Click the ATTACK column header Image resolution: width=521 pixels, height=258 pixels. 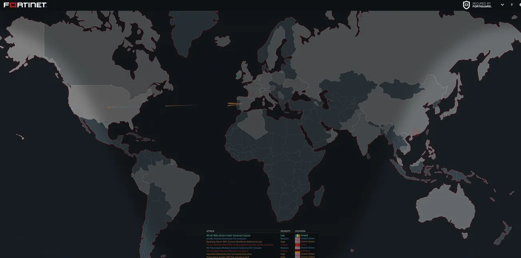point(210,231)
